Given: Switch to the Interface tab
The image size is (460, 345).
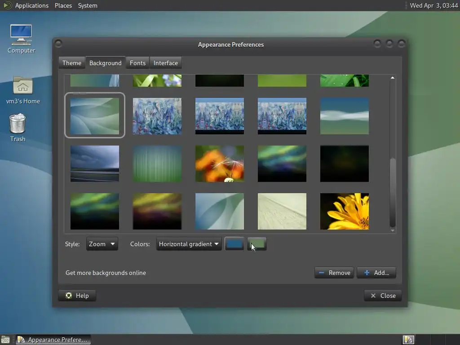Looking at the screenshot, I should point(165,63).
